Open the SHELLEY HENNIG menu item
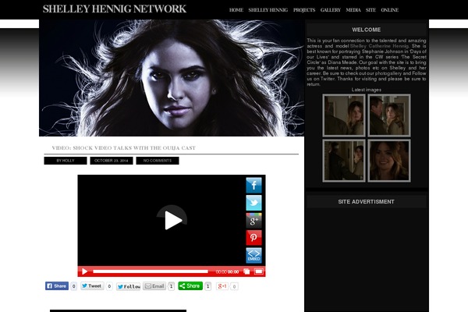468x312 pixels. 268,10
